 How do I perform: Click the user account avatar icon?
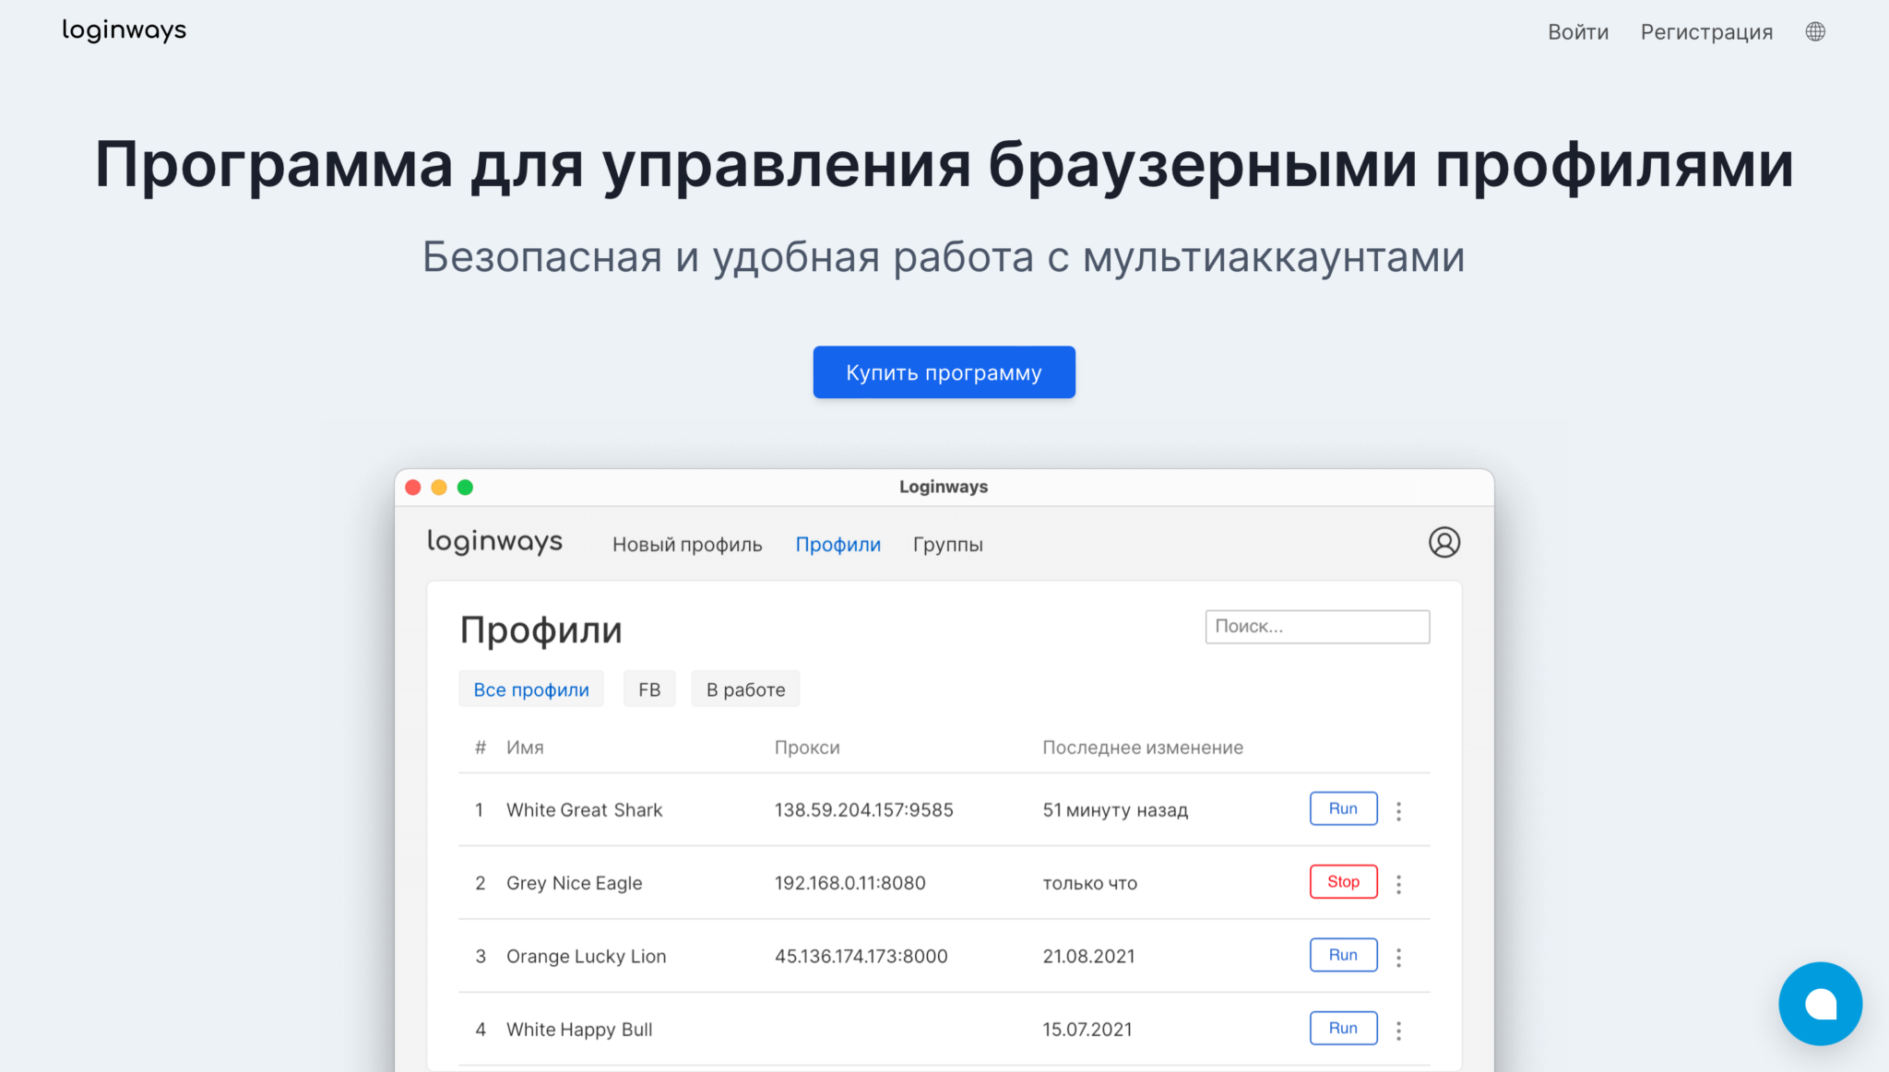[1443, 542]
